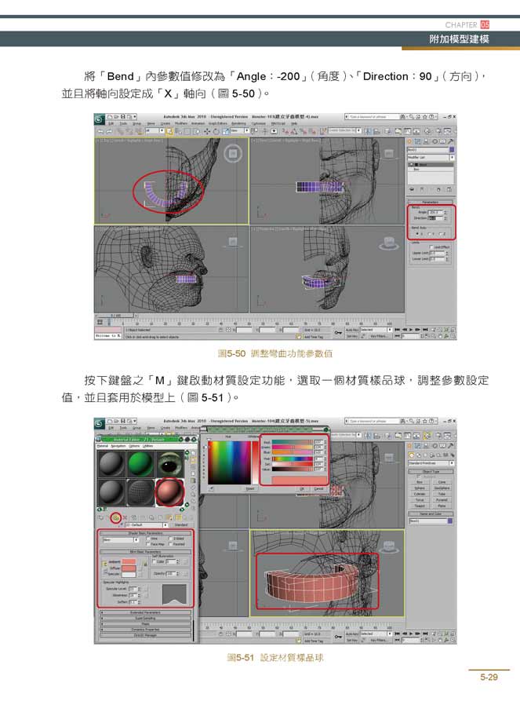Viewport: 520px width, 705px height.
Task: Click the Get Material icon in the Material Editor
Action: click(x=100, y=518)
